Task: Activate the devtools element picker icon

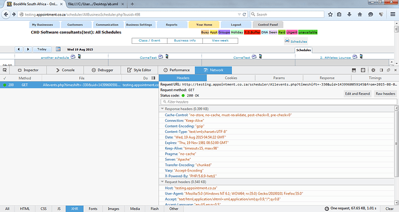Action: (5, 70)
